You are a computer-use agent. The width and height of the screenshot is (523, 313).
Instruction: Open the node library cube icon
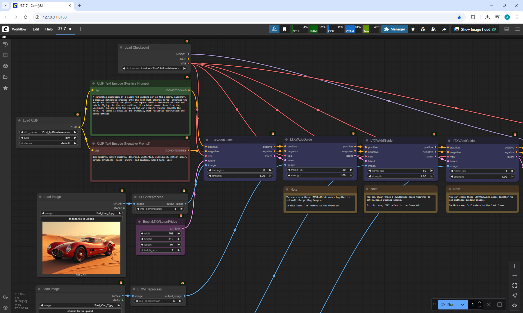click(5, 66)
